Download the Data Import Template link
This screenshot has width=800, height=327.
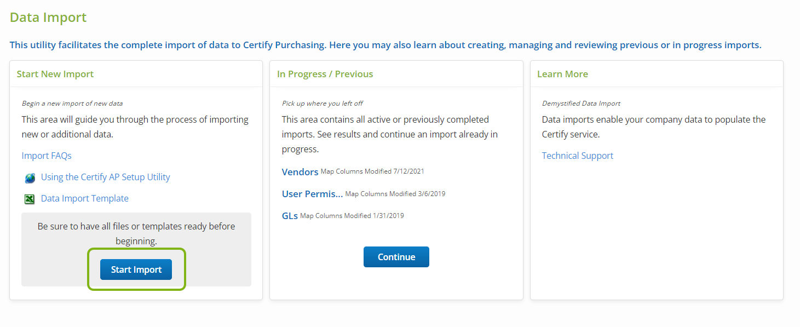[84, 198]
